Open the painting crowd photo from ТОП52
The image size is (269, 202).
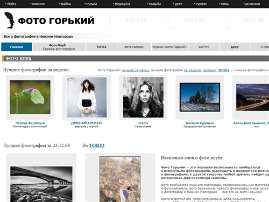[120, 179]
